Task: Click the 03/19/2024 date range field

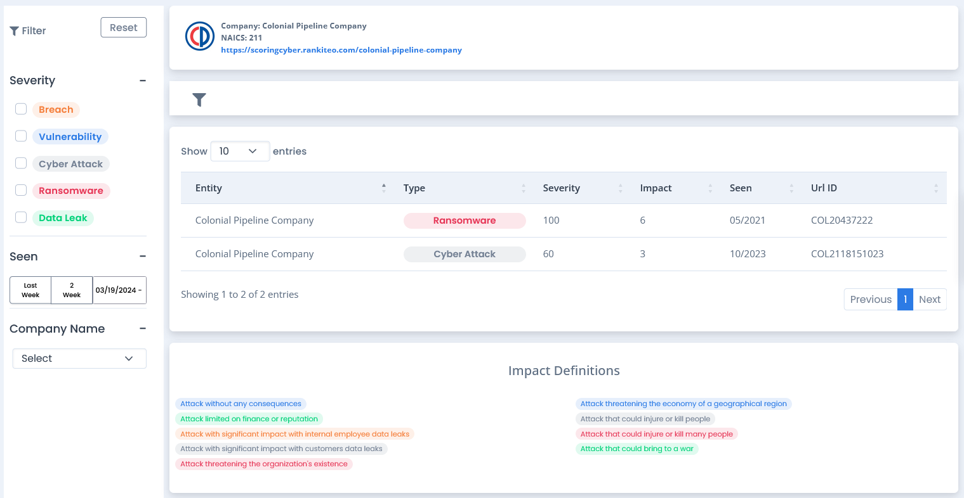Action: click(x=119, y=290)
